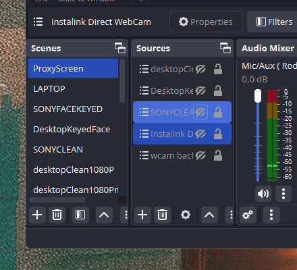Screen dimensions: 297x270
Task: Mute Mic/Aux with speaker icon
Action: (x=263, y=194)
